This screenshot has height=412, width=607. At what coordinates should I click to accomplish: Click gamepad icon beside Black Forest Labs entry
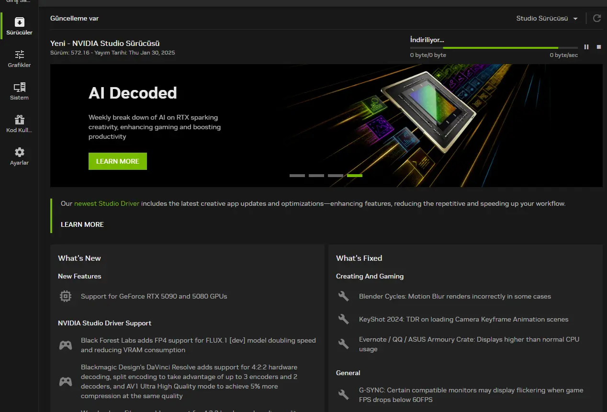(x=66, y=345)
